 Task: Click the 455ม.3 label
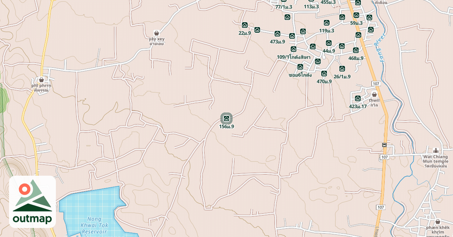pyautogui.click(x=328, y=2)
